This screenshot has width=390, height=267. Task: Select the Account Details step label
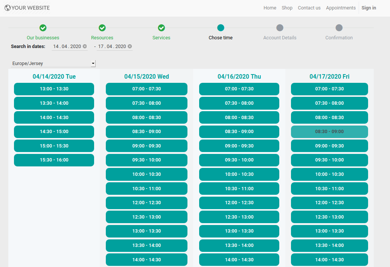point(280,38)
